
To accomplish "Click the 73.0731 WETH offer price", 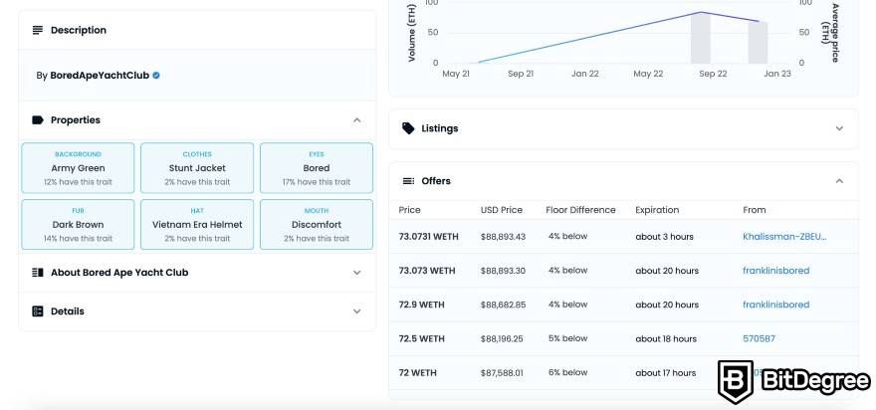I will coord(428,236).
